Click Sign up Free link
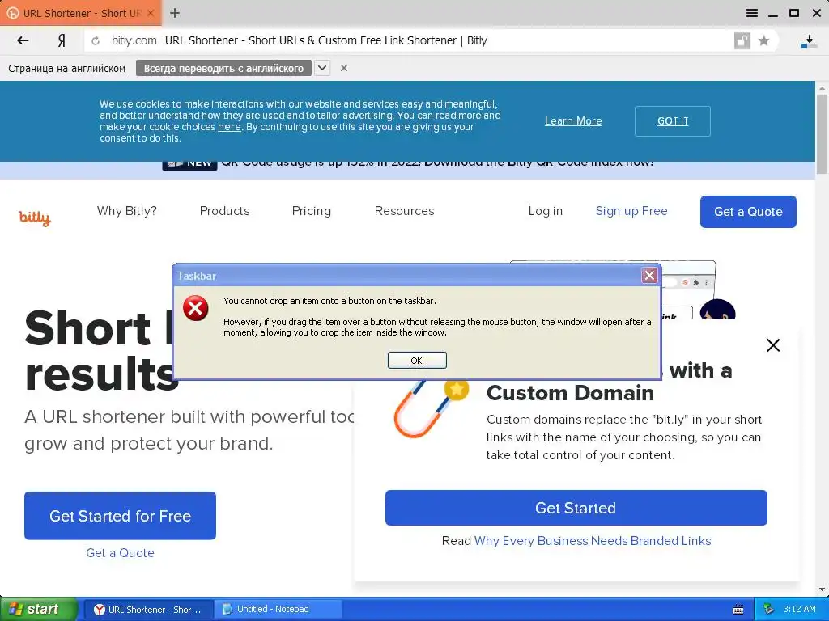This screenshot has height=621, width=829. click(631, 211)
